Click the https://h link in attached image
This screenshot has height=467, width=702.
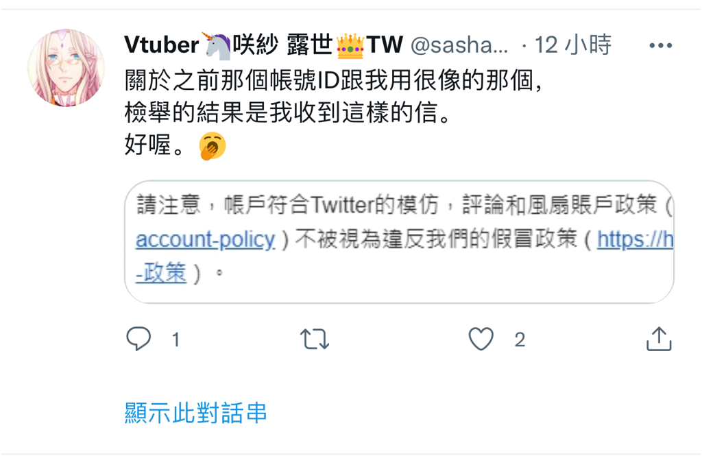(x=636, y=239)
